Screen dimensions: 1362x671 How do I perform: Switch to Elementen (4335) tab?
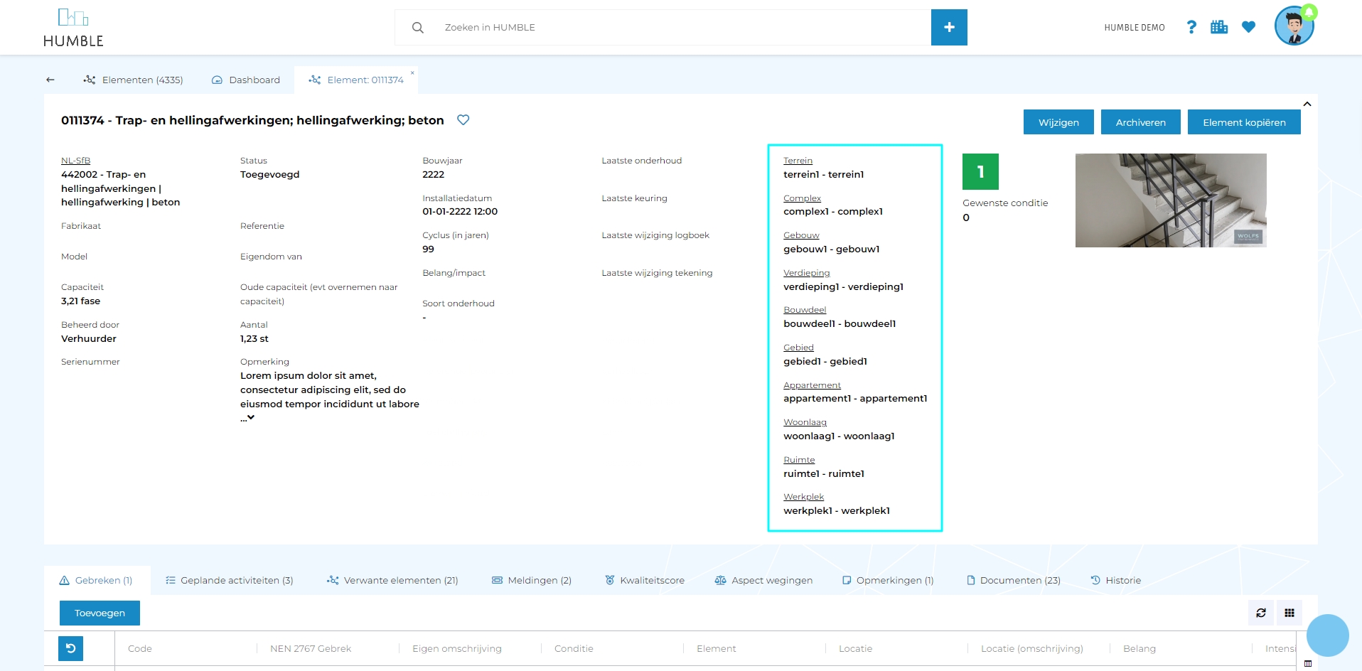(x=133, y=80)
